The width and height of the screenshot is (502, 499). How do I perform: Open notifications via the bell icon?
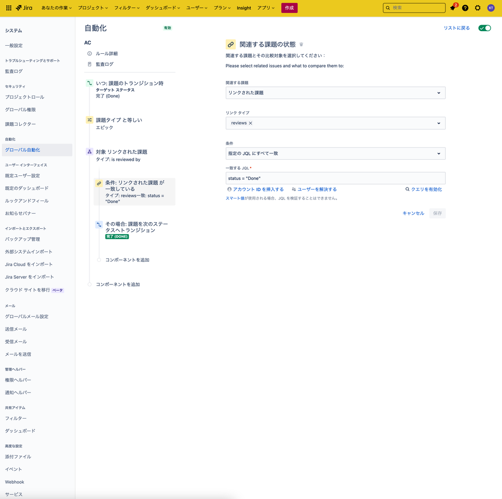click(452, 8)
